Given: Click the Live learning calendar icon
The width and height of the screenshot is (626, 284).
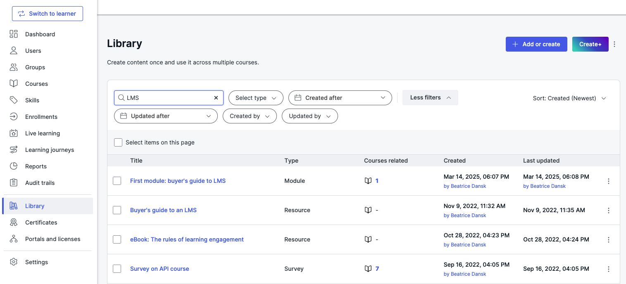Looking at the screenshot, I should tap(14, 133).
